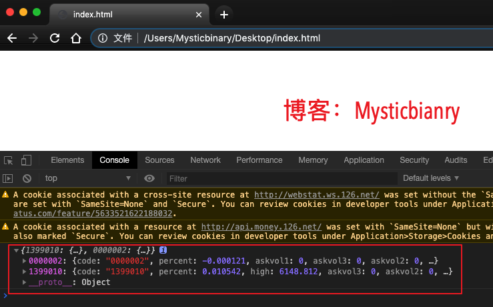Open the Security tab
This screenshot has width=493, height=307.
pyautogui.click(x=414, y=160)
